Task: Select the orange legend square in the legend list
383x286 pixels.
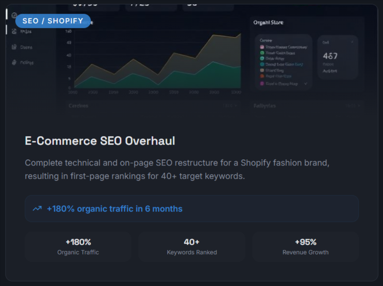Action: tap(262, 70)
